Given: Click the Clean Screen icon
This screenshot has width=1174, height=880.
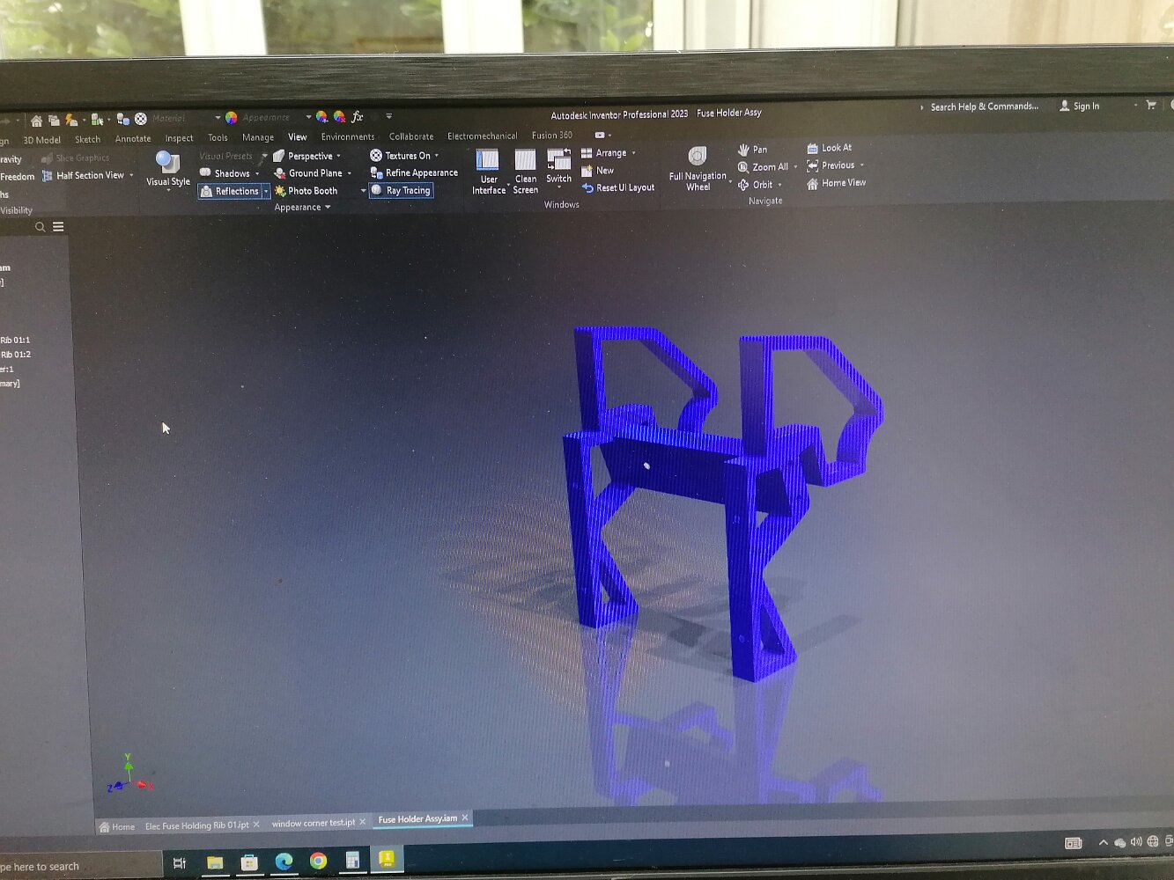Looking at the screenshot, I should coord(525,161).
